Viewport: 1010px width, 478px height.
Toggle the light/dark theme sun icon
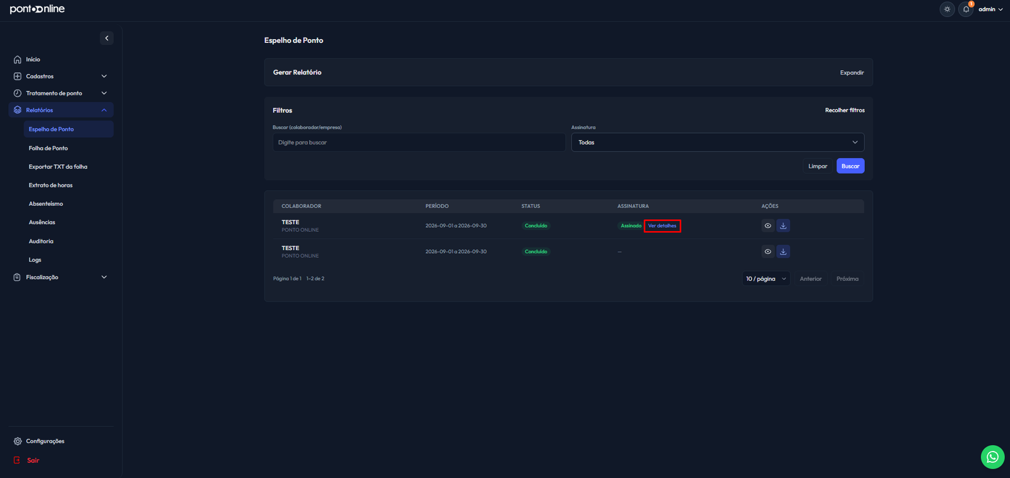pos(947,9)
